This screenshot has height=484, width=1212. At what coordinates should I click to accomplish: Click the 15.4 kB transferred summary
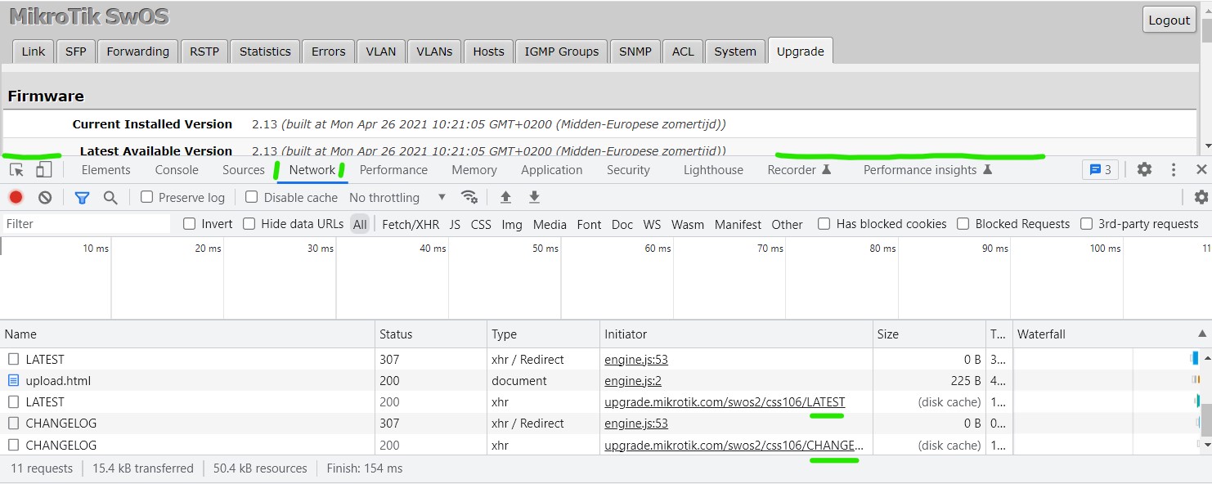point(143,468)
